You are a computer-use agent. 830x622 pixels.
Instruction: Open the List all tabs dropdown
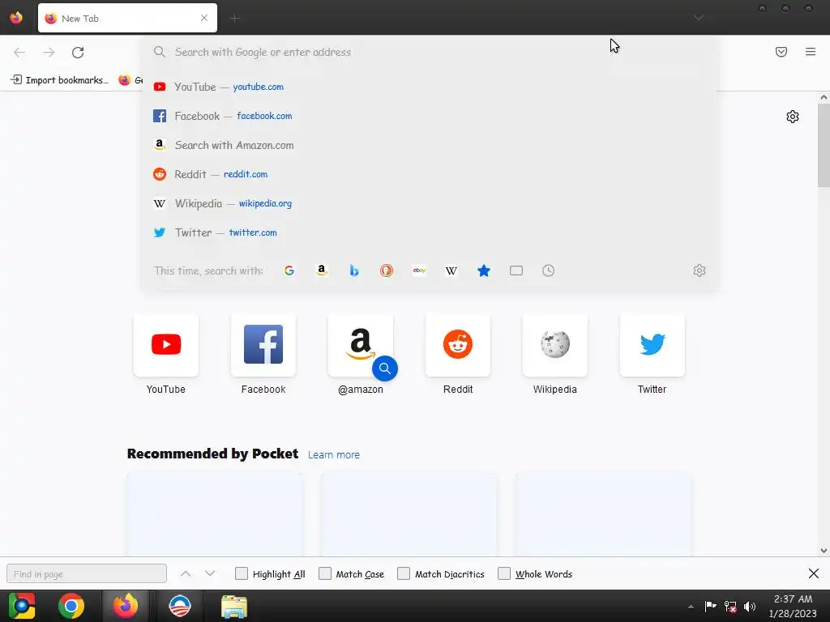(699, 18)
